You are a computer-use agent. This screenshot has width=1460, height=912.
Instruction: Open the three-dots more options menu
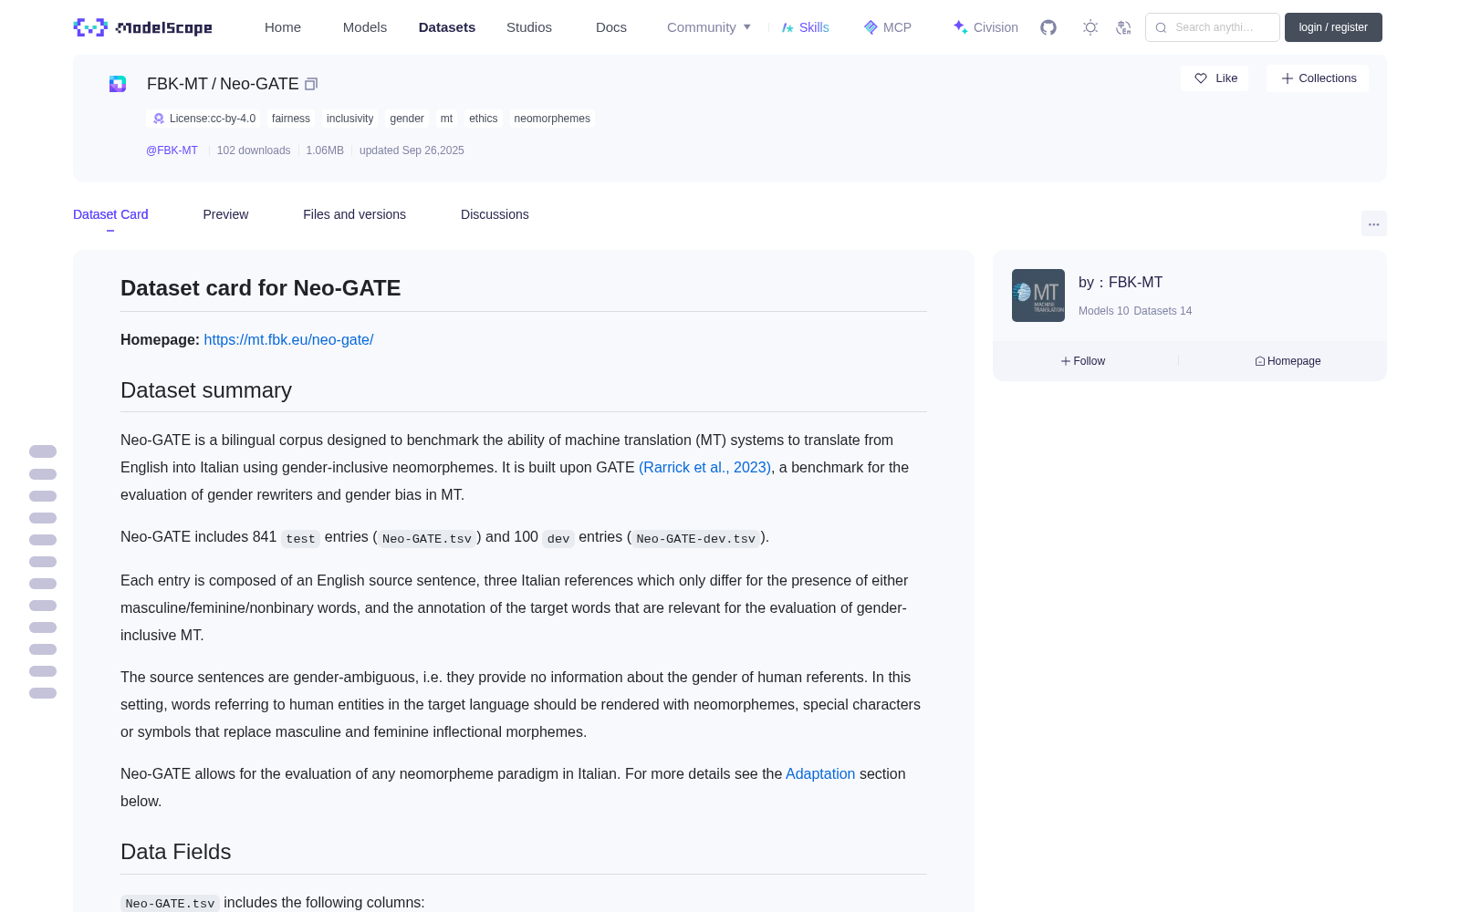coord(1373,223)
